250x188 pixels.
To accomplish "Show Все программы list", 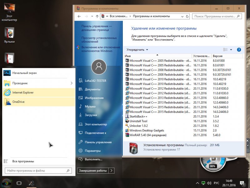I will coord(39,161).
